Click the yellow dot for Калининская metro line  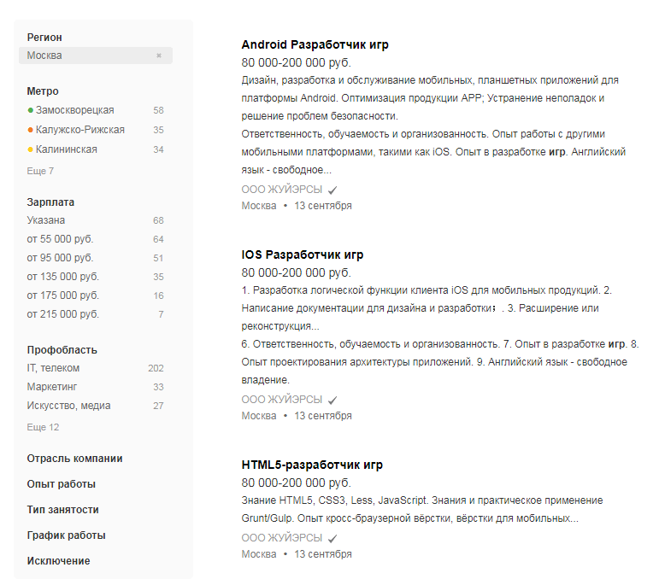coord(30,150)
